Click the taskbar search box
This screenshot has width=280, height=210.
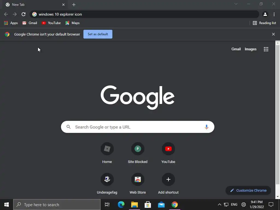57,205
